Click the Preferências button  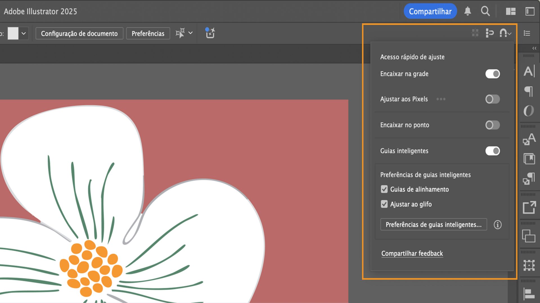[148, 33]
